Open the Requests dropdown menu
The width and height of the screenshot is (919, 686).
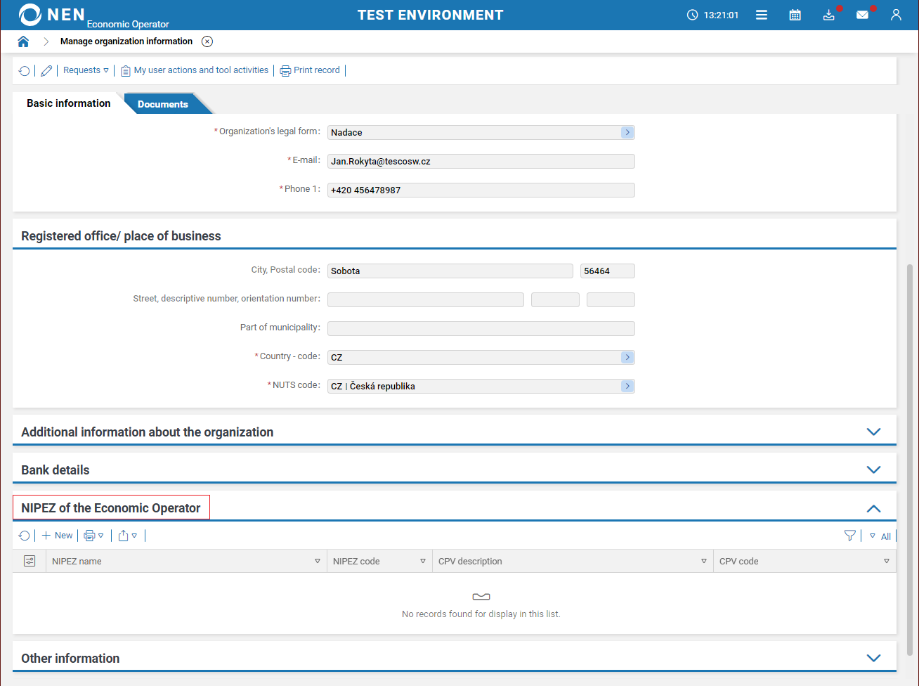tap(86, 70)
